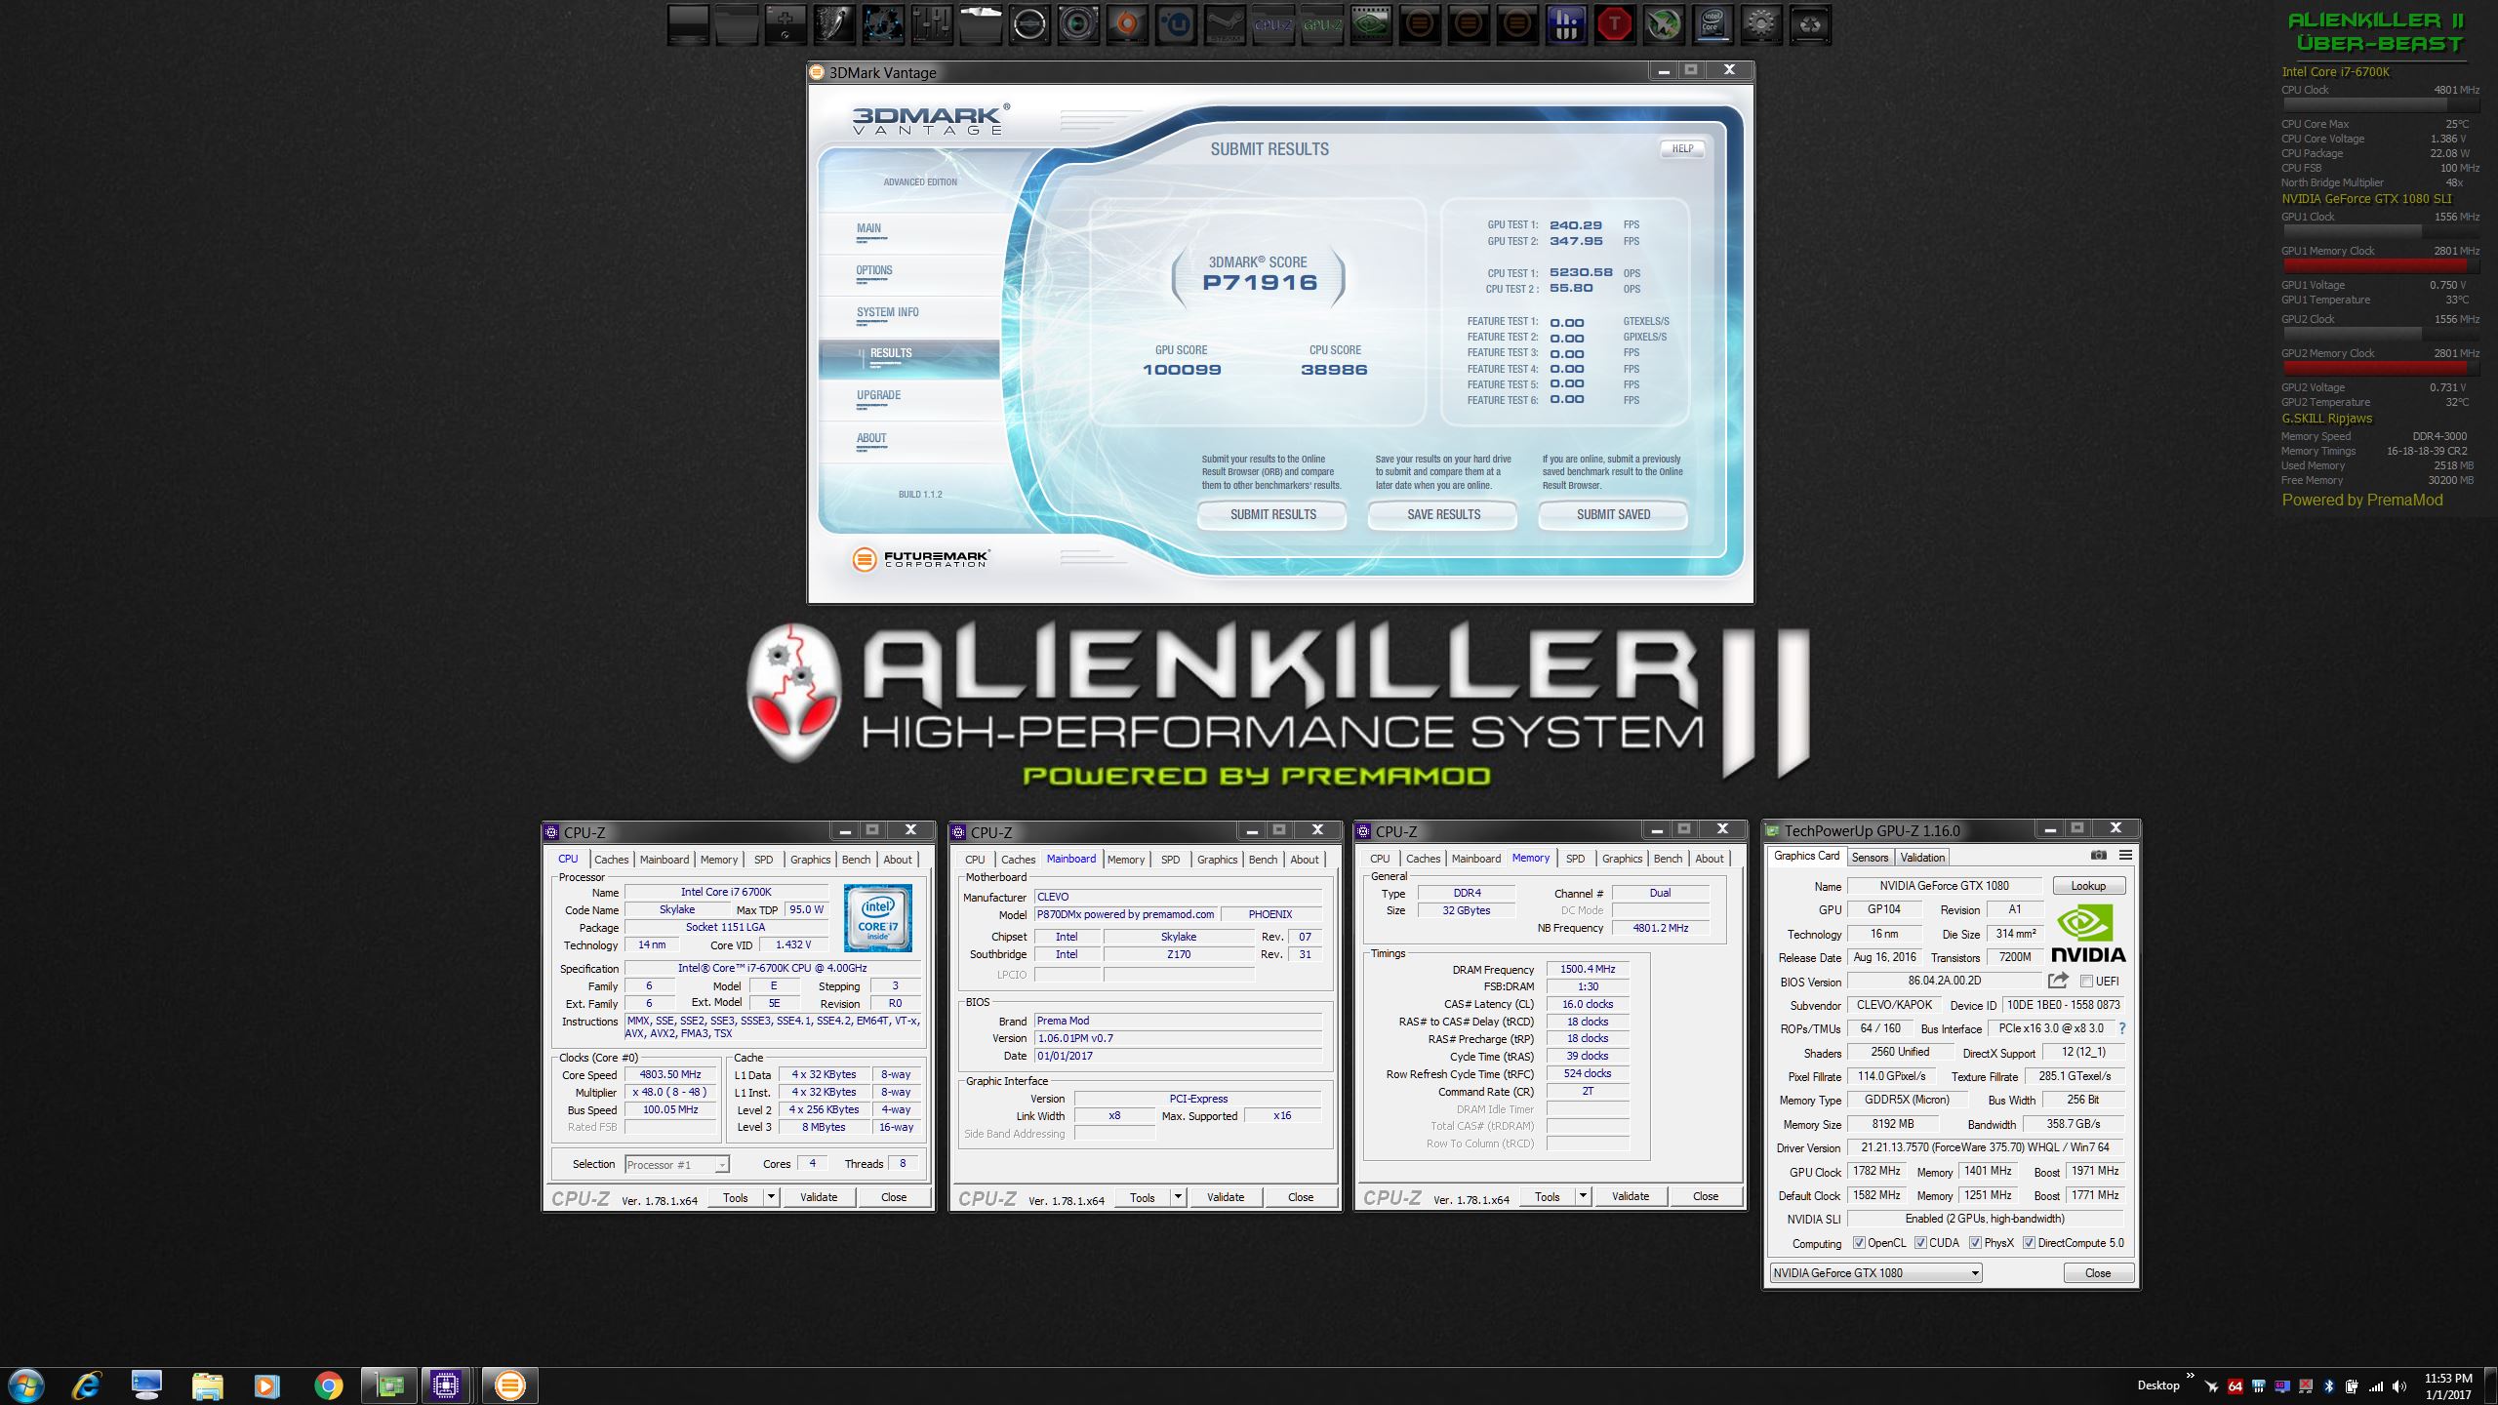The width and height of the screenshot is (2498, 1405).
Task: Click the taskbar clock showing 11:53 PM
Action: pyautogui.click(x=2448, y=1386)
